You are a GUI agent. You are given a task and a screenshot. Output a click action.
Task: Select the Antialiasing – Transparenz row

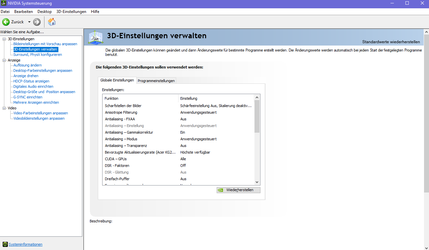179,146
